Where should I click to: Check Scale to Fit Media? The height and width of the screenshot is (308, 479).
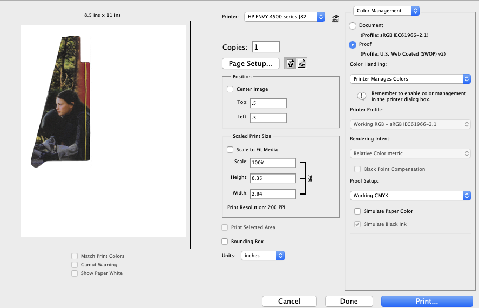(x=230, y=150)
